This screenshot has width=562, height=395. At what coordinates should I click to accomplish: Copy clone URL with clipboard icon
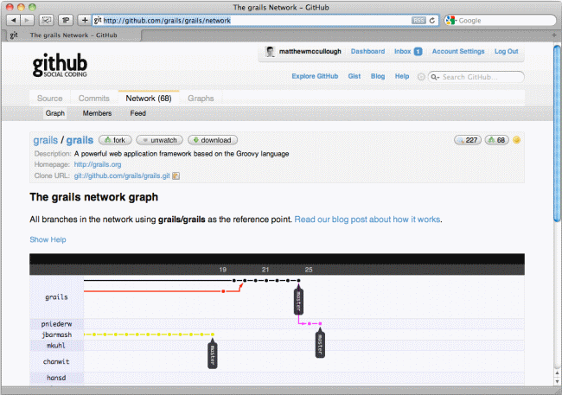(176, 175)
